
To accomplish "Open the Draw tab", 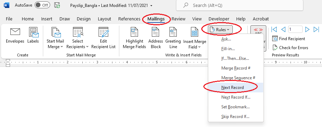I will 65,19.
